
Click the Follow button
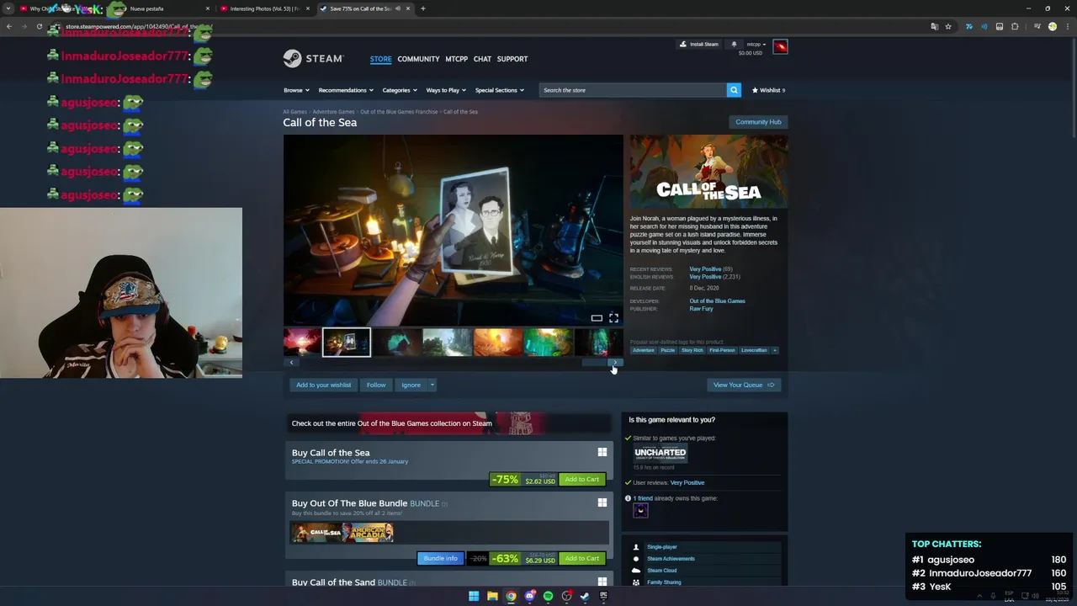click(x=376, y=385)
